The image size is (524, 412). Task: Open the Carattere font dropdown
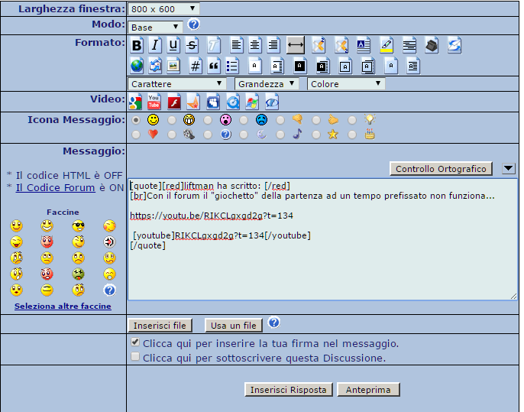point(176,83)
